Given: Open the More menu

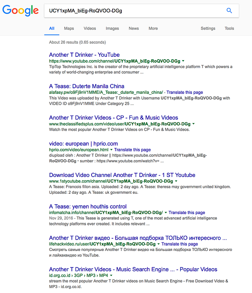Looking at the screenshot, I should (x=153, y=29).
